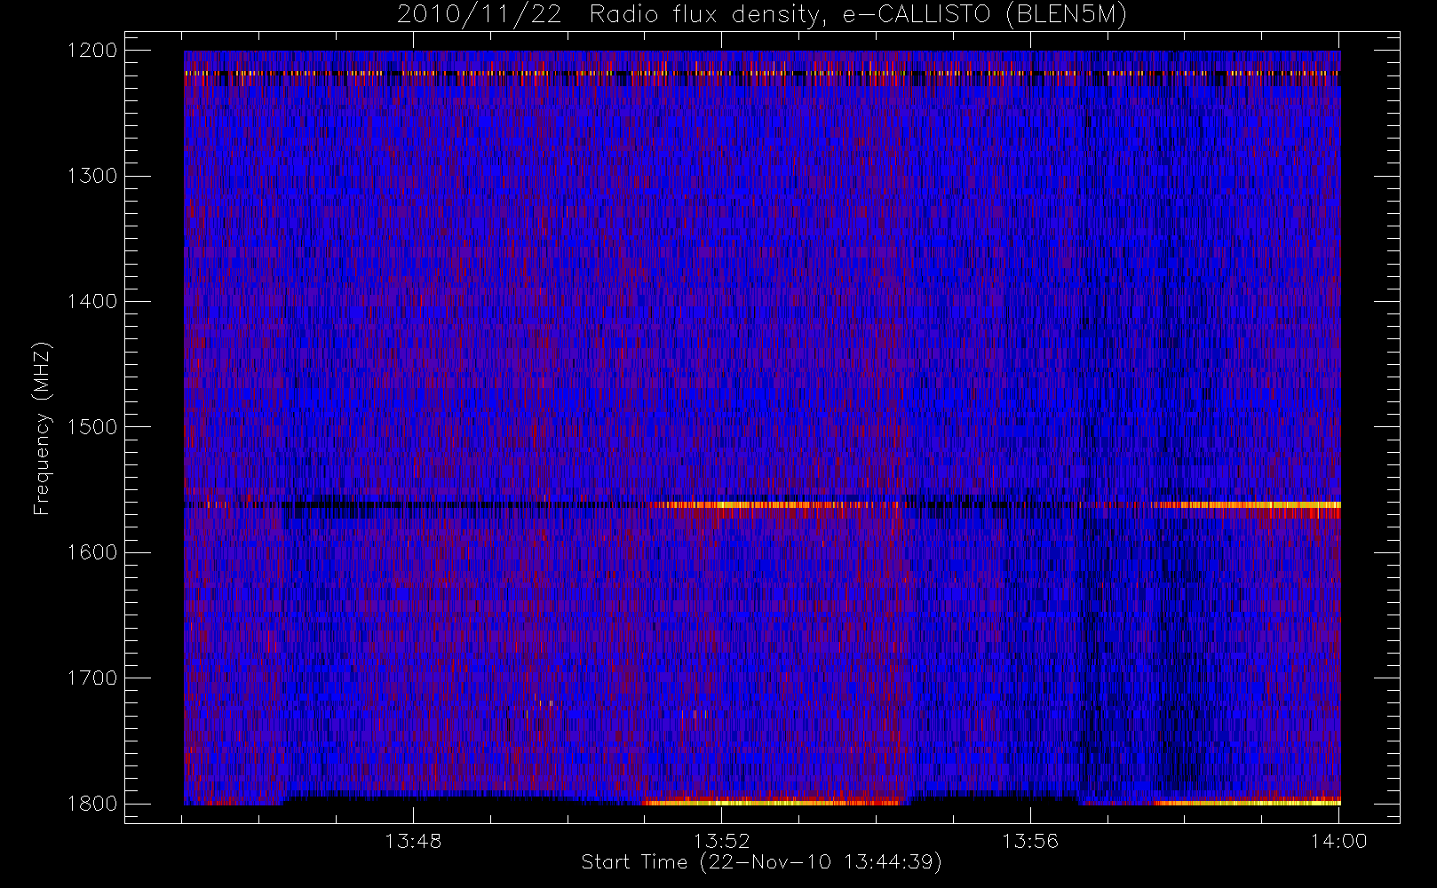Click the 'Start Time (22-Nov-10 13:44:39)' x-axis label
Image resolution: width=1437 pixels, height=888 pixels.
(x=761, y=862)
